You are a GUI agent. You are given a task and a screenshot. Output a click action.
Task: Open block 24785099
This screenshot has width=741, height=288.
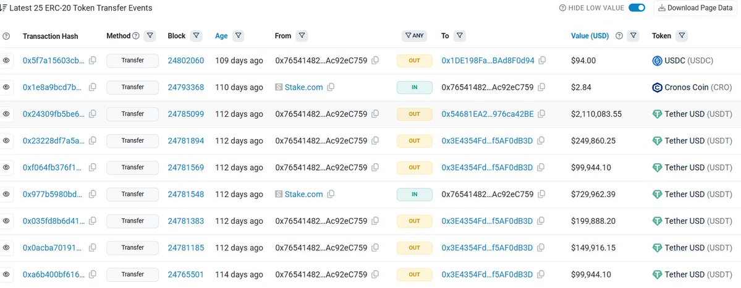(186, 114)
